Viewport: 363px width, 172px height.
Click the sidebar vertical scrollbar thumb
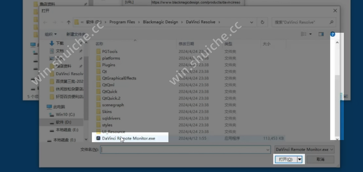tap(86, 88)
